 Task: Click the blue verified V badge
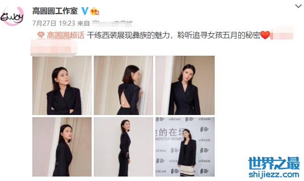pos(84,11)
